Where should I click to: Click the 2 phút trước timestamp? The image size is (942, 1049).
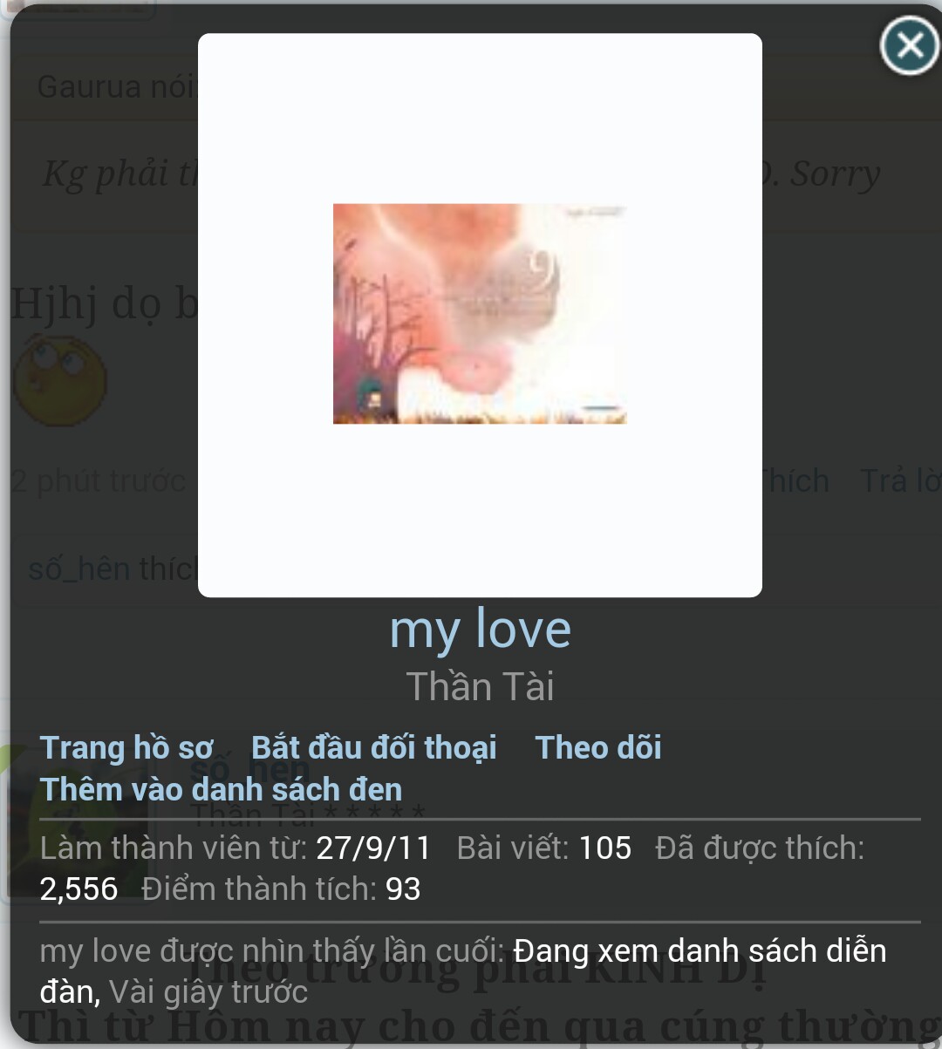(x=99, y=481)
